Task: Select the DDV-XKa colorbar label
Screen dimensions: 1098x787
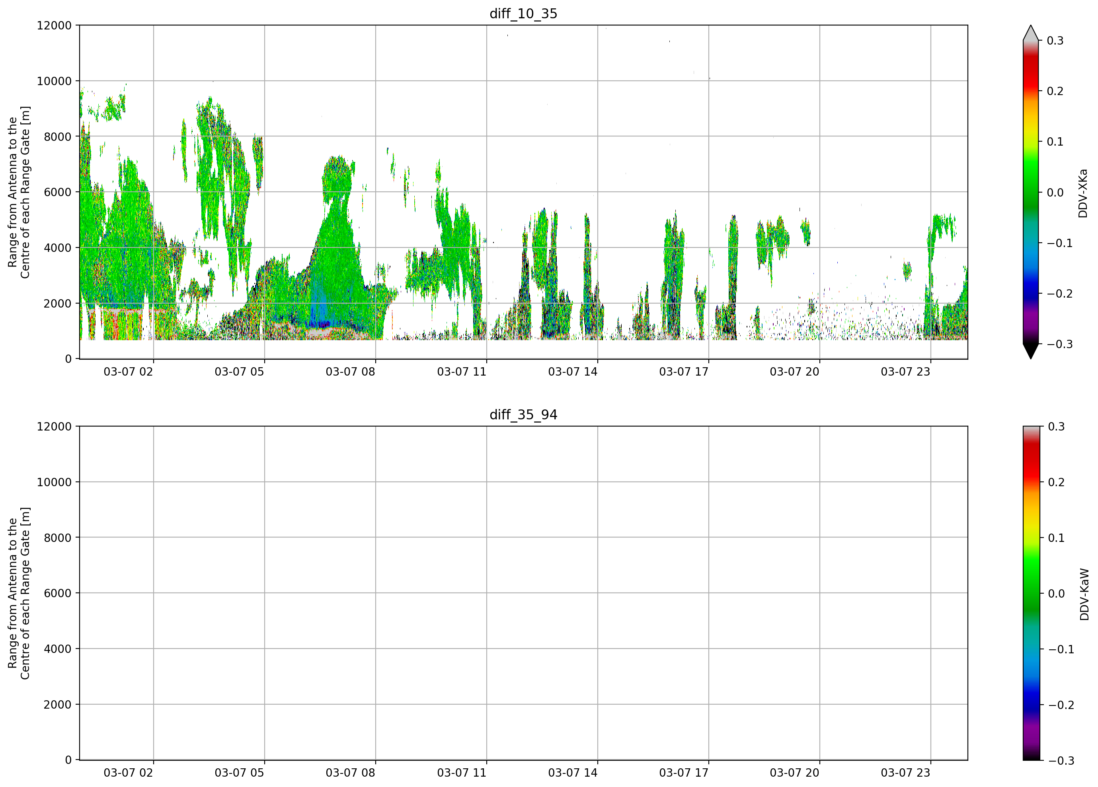Action: tap(1083, 193)
